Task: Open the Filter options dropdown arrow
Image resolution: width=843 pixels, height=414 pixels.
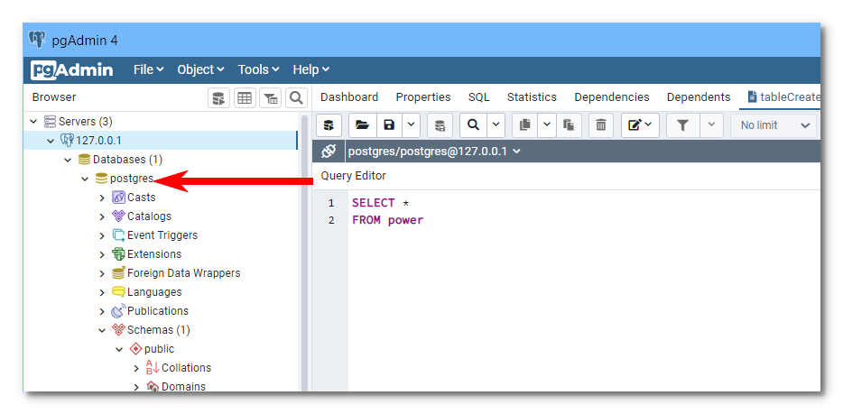Action: click(x=711, y=125)
